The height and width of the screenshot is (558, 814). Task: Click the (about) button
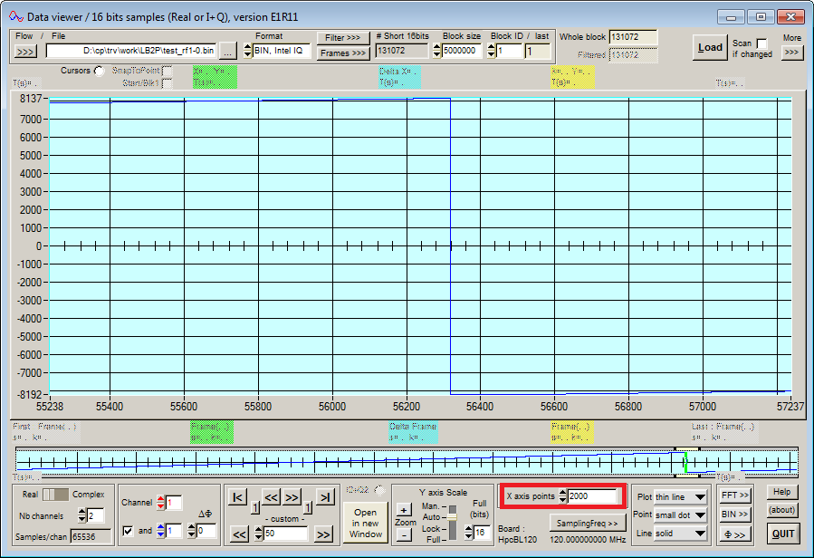pos(781,510)
